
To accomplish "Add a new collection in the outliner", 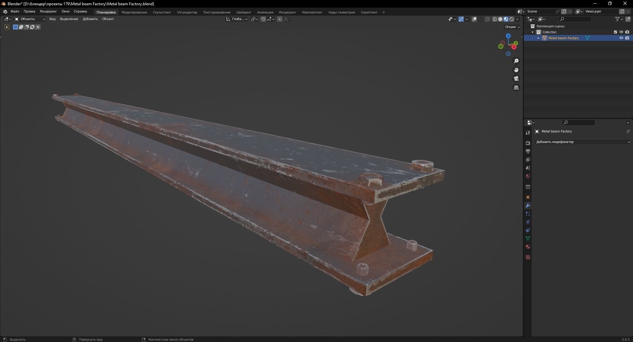I will [x=628, y=19].
